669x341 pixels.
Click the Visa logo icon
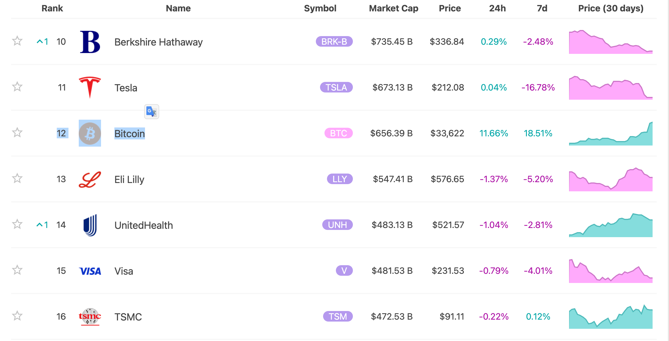pyautogui.click(x=90, y=271)
